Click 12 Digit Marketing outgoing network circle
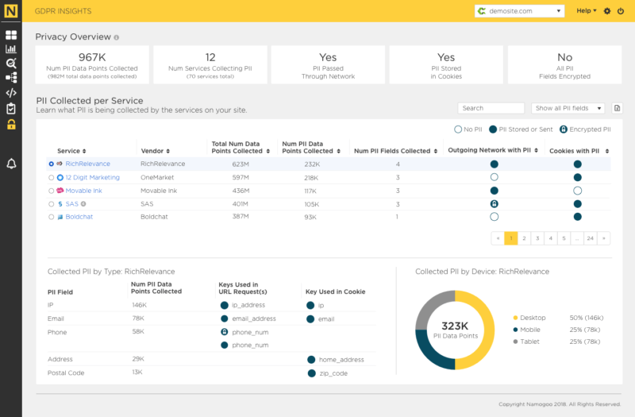Viewport: 635px width, 417px height. 494,177
